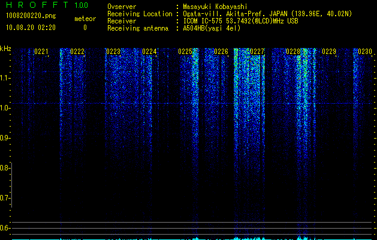
Task: Click the 0227 time marker
Action: (x=257, y=52)
